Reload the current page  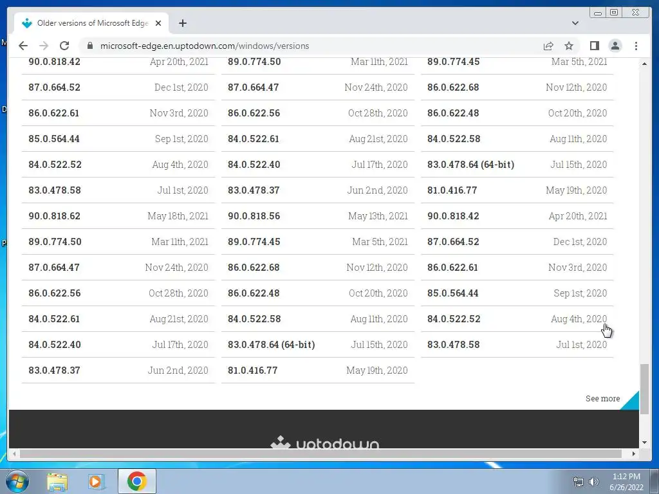64,46
